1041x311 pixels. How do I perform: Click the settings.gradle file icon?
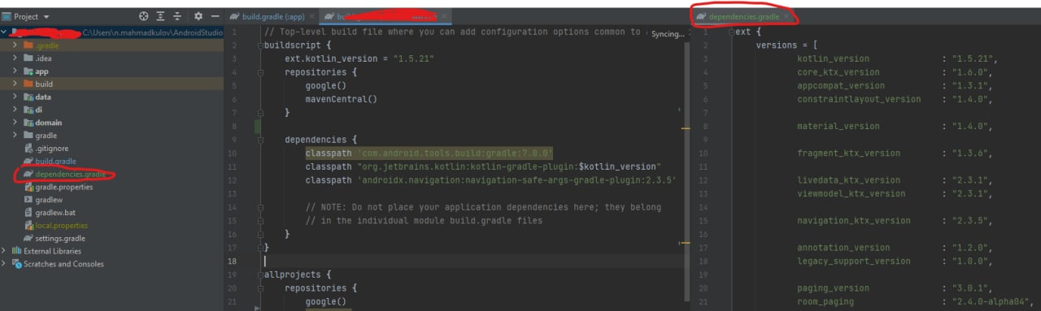tap(28, 239)
